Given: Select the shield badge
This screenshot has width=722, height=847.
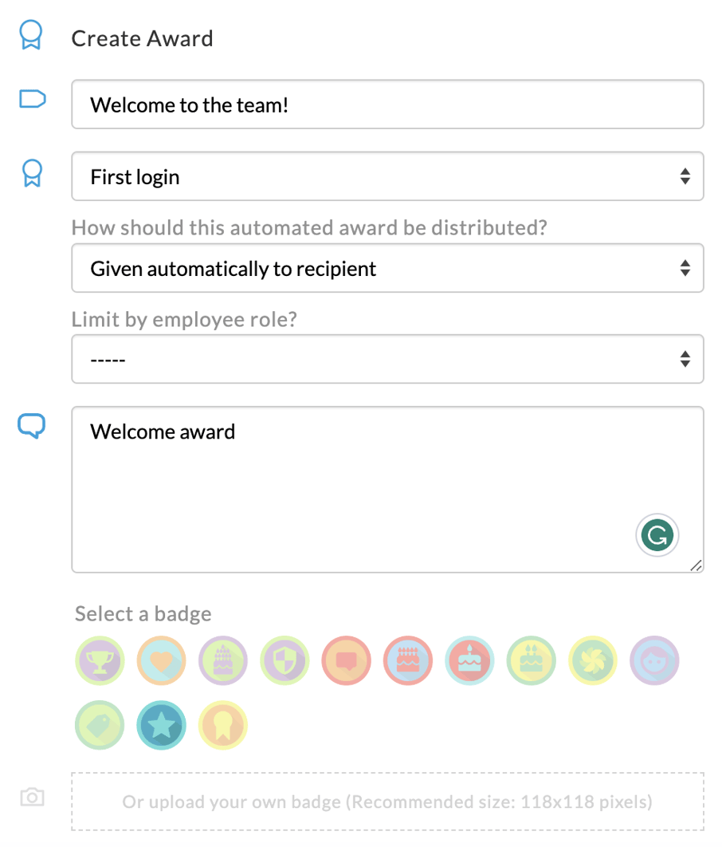Looking at the screenshot, I should [x=284, y=660].
